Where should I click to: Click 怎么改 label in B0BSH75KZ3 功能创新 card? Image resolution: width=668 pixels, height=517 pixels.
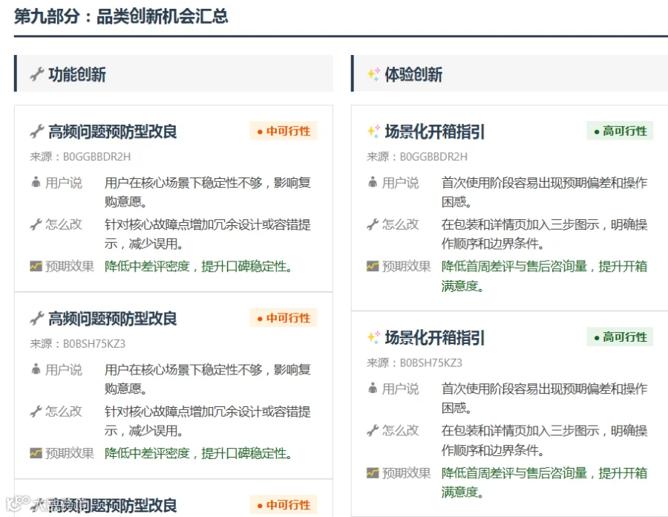point(64,412)
